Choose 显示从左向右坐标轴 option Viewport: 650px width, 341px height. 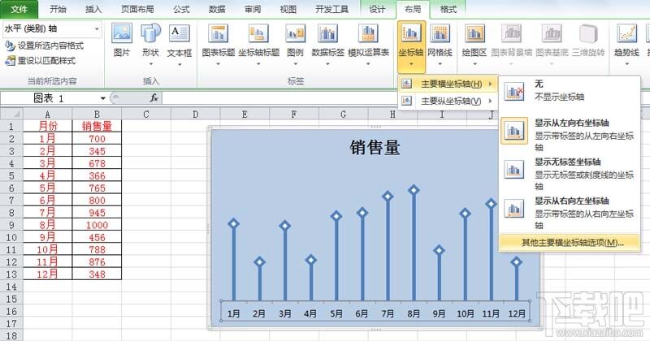coord(570,134)
